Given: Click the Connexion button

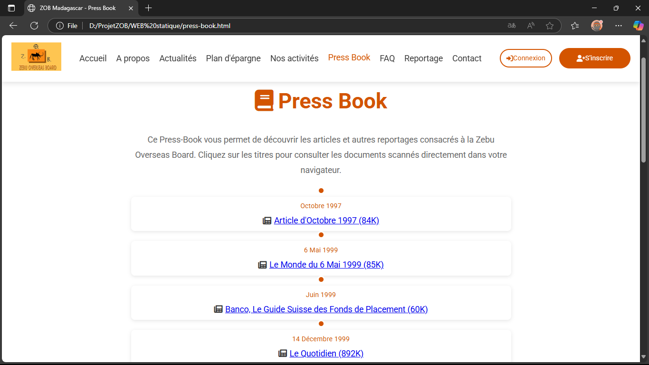Looking at the screenshot, I should (526, 58).
